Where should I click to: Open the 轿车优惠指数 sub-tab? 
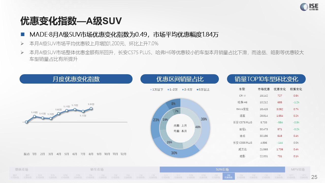53,176
